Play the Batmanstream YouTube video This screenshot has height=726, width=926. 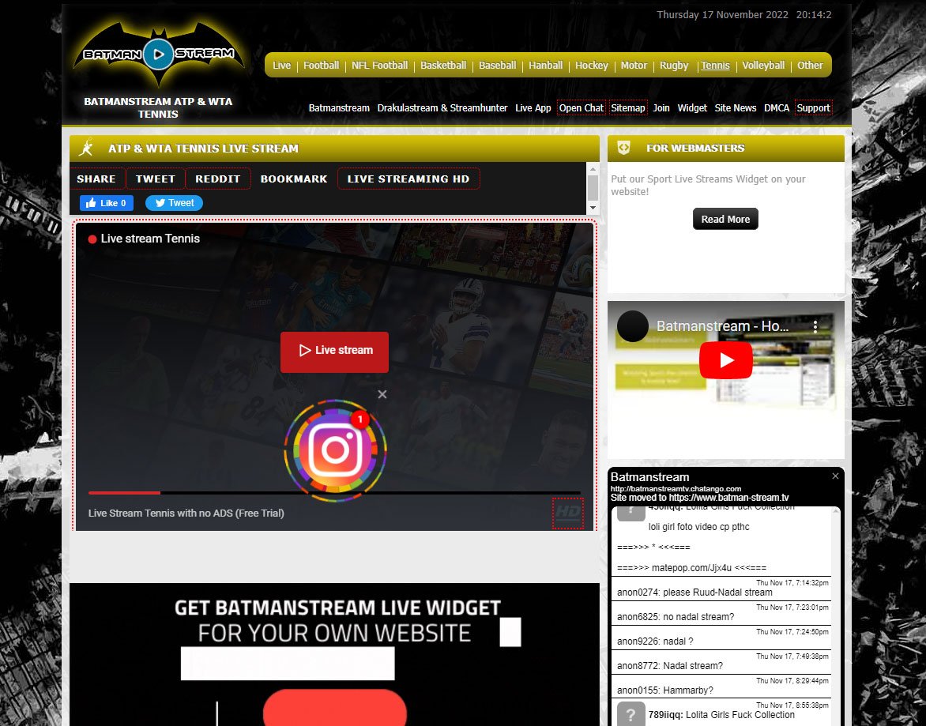click(x=726, y=360)
